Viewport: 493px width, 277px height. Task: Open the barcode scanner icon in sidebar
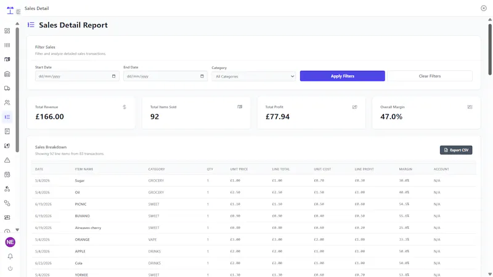pos(7,45)
